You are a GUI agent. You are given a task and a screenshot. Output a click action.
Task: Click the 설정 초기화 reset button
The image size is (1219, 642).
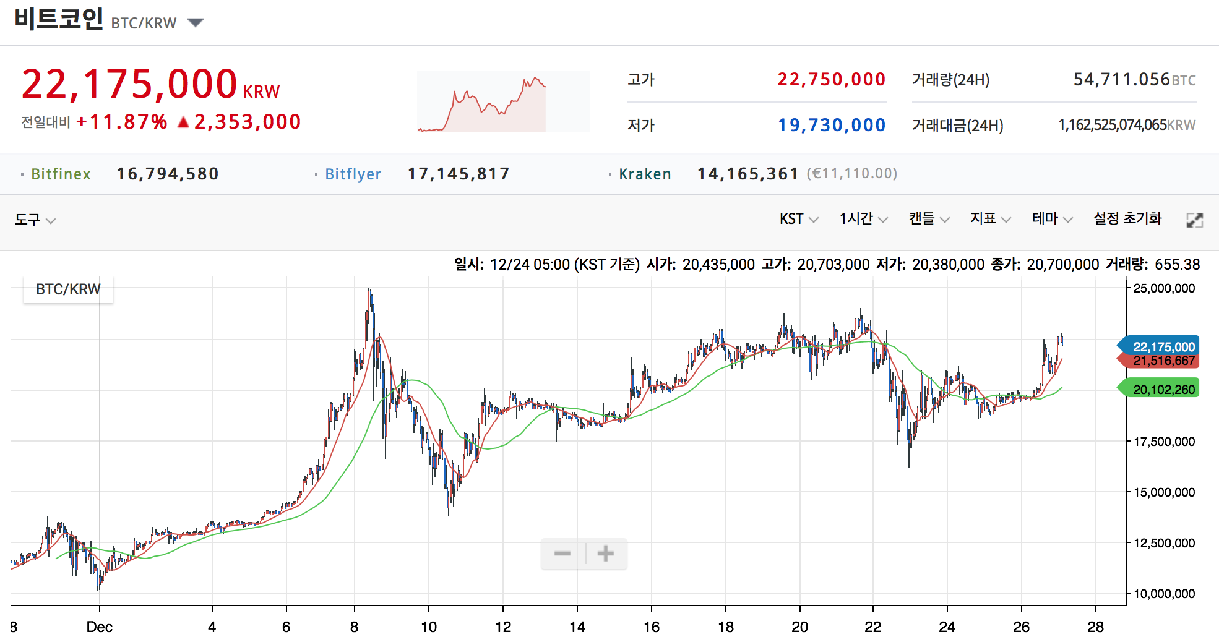[1127, 219]
